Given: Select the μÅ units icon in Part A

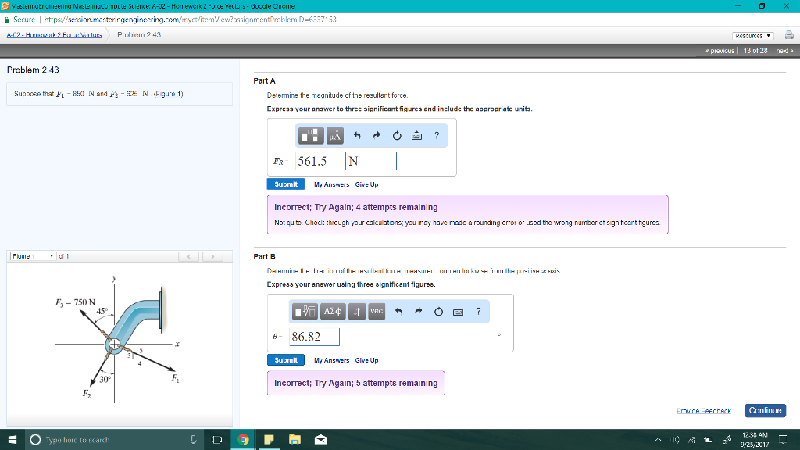Looking at the screenshot, I should coord(336,136).
